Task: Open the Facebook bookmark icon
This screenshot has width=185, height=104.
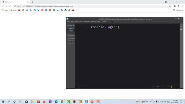Action: [x=35, y=10]
